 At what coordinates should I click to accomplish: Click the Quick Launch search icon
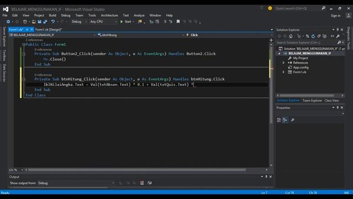coord(324,8)
